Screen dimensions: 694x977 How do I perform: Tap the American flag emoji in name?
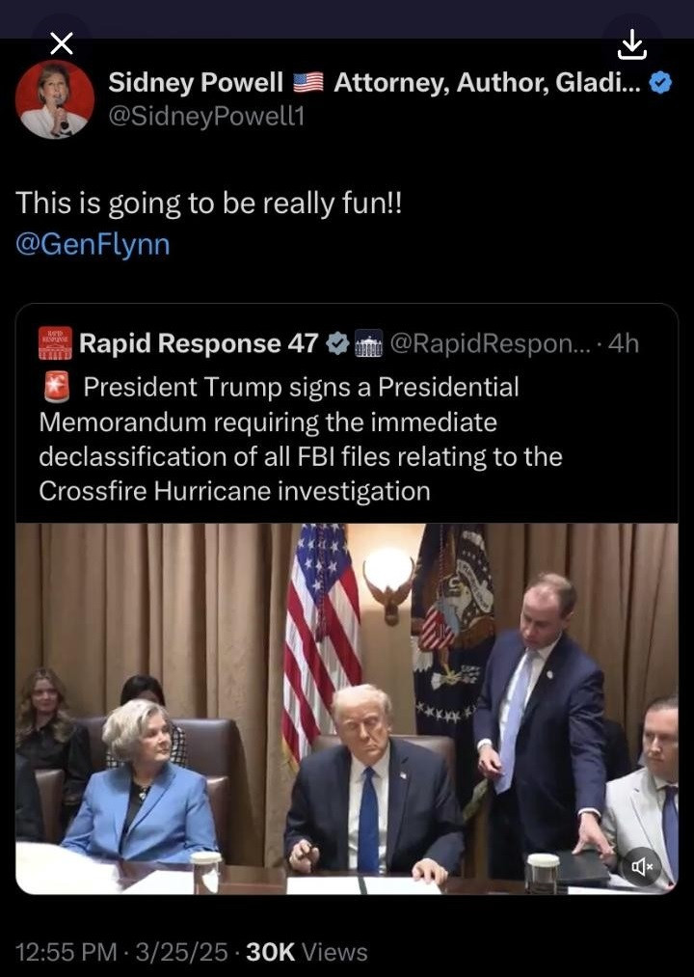coord(308,83)
